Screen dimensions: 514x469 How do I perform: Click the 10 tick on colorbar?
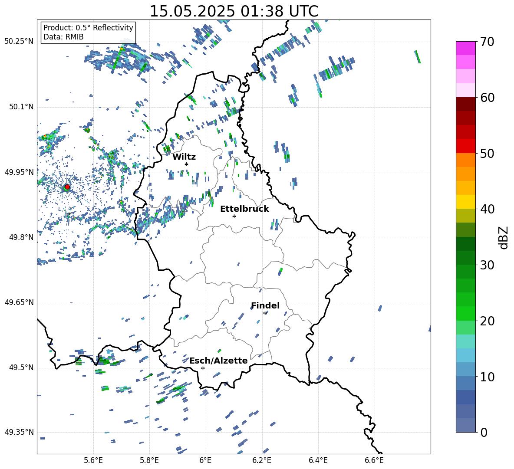tap(487, 377)
